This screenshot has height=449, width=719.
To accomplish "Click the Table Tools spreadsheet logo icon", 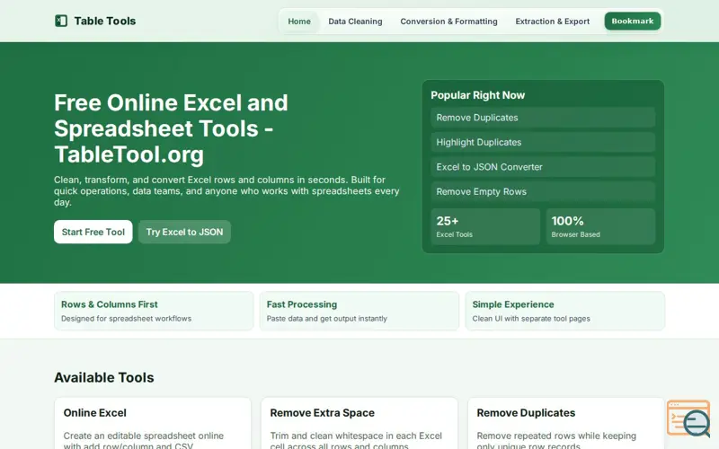I will pos(61,21).
